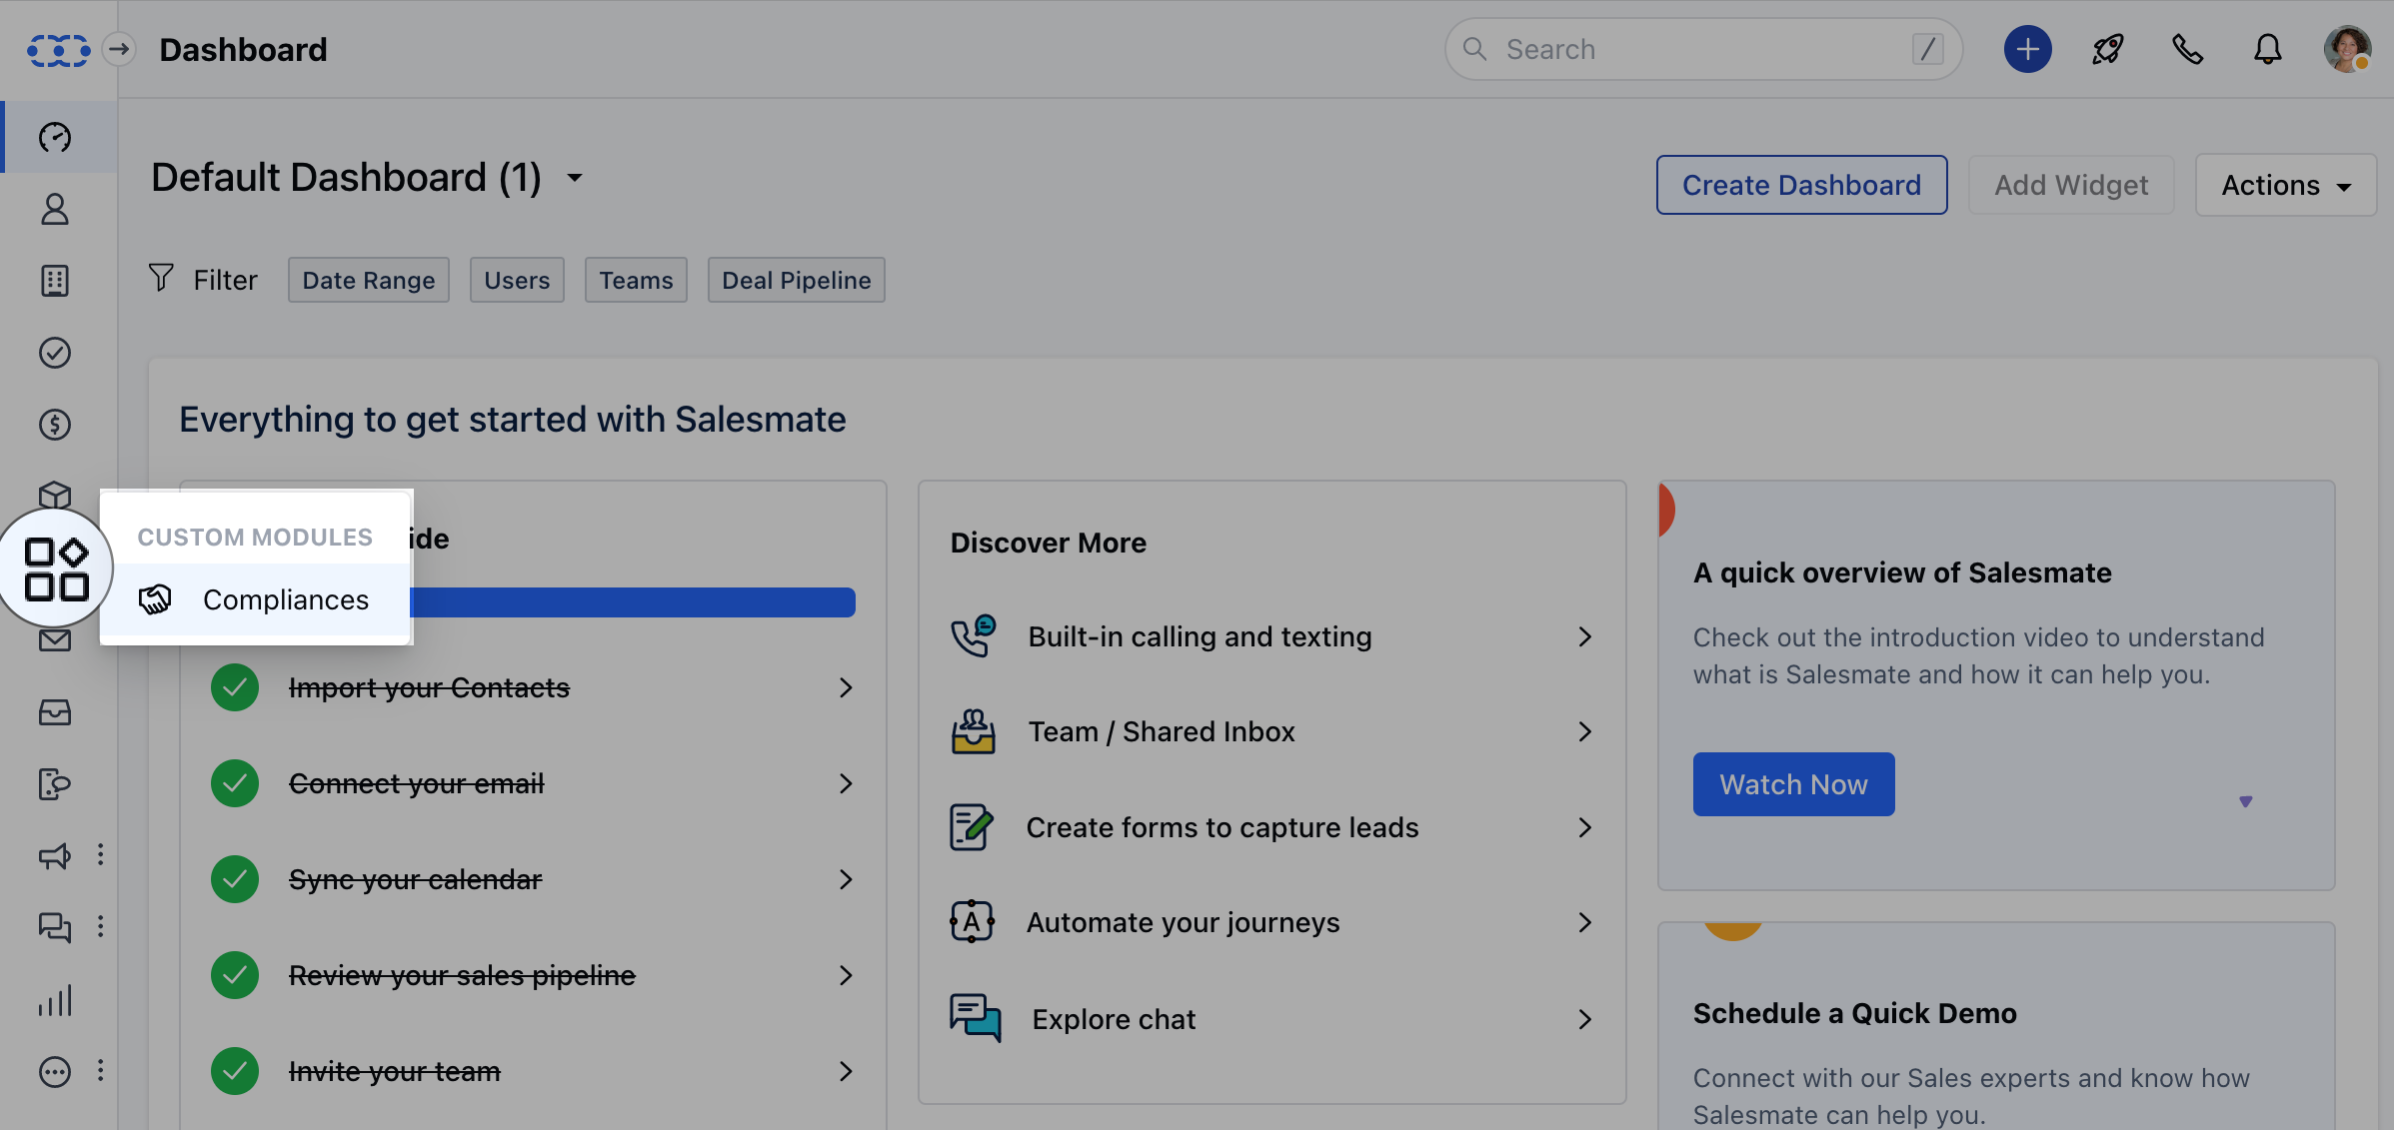The width and height of the screenshot is (2394, 1130).
Task: Click the built-in calling phone icon
Action: coord(973,636)
